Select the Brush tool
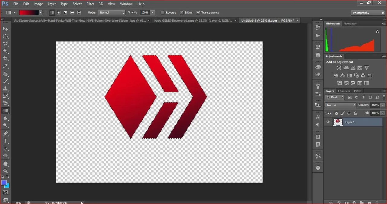Image resolution: width=387 pixels, height=204 pixels. pyautogui.click(x=5, y=81)
